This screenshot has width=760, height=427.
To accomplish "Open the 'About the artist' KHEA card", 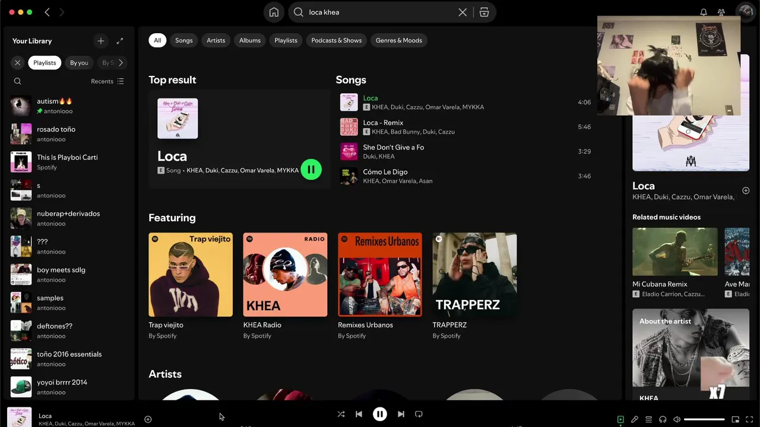I will pyautogui.click(x=691, y=355).
